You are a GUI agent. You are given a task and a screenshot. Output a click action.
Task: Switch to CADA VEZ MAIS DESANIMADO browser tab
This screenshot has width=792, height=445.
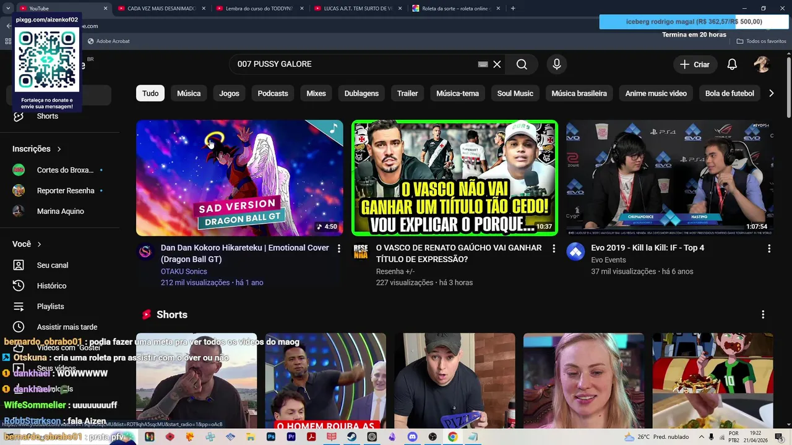click(161, 9)
